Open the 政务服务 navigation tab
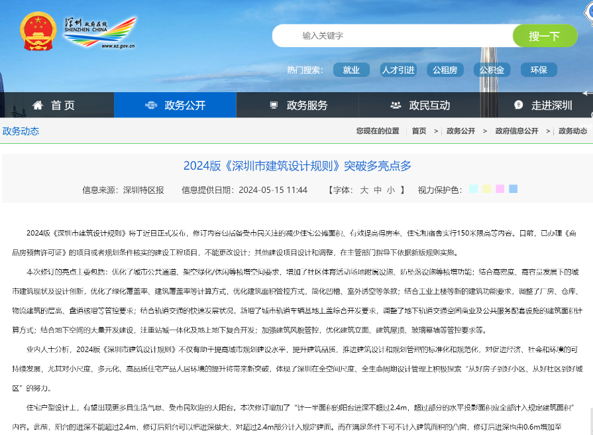593x435 pixels. click(297, 105)
